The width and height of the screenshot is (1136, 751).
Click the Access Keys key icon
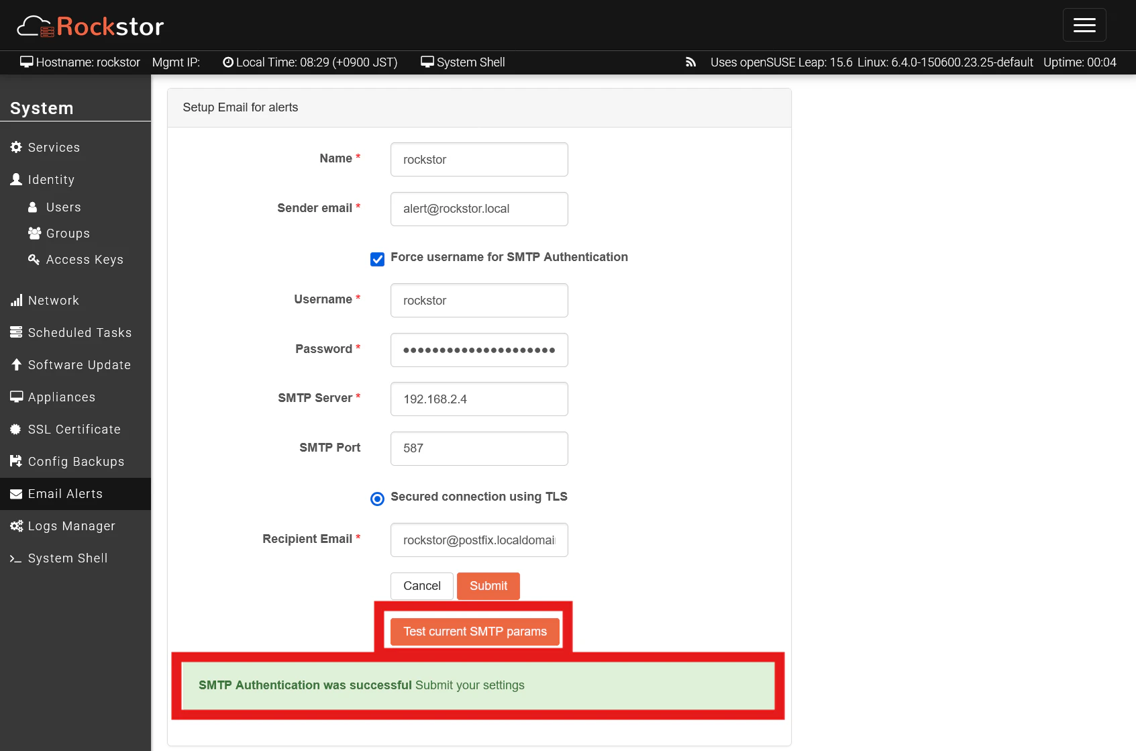(x=34, y=259)
